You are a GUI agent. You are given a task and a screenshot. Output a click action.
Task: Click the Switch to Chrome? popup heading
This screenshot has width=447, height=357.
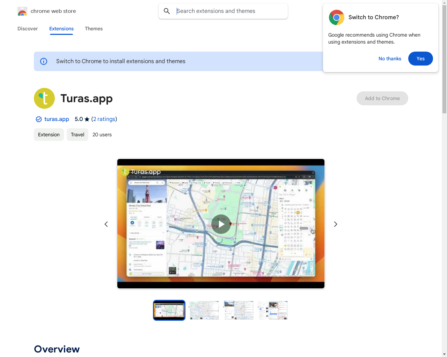click(374, 17)
